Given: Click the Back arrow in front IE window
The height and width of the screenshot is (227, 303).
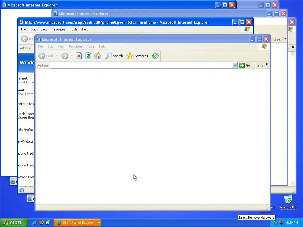Looking at the screenshot, I should tap(41, 56).
